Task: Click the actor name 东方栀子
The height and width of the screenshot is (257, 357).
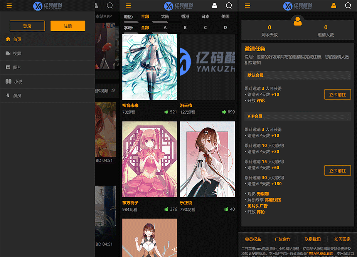Action: pos(130,203)
